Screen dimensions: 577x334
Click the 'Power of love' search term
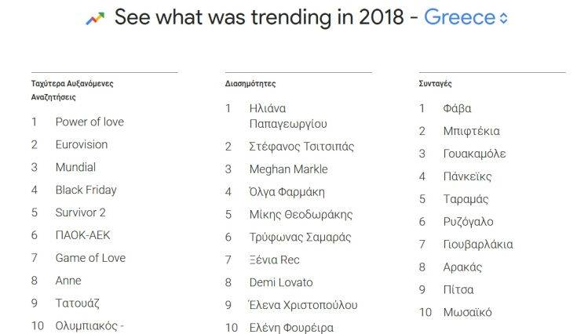point(89,122)
